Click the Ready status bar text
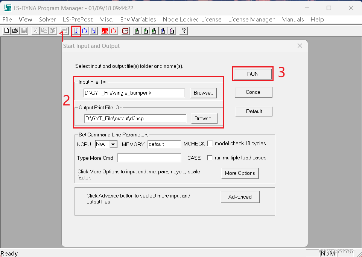This screenshot has width=362, height=257. coord(9,254)
